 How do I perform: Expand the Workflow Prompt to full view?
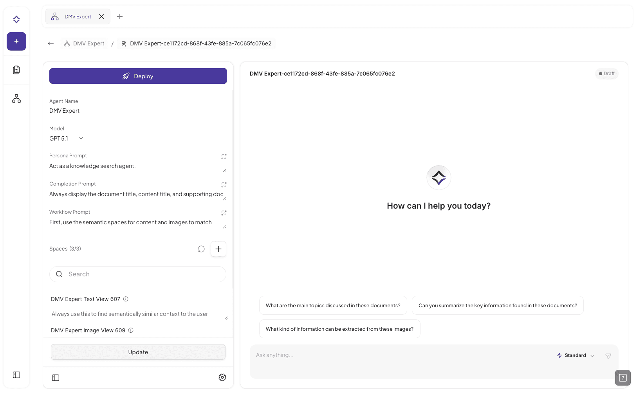(224, 213)
